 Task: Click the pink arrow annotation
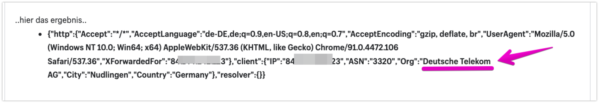(525, 56)
